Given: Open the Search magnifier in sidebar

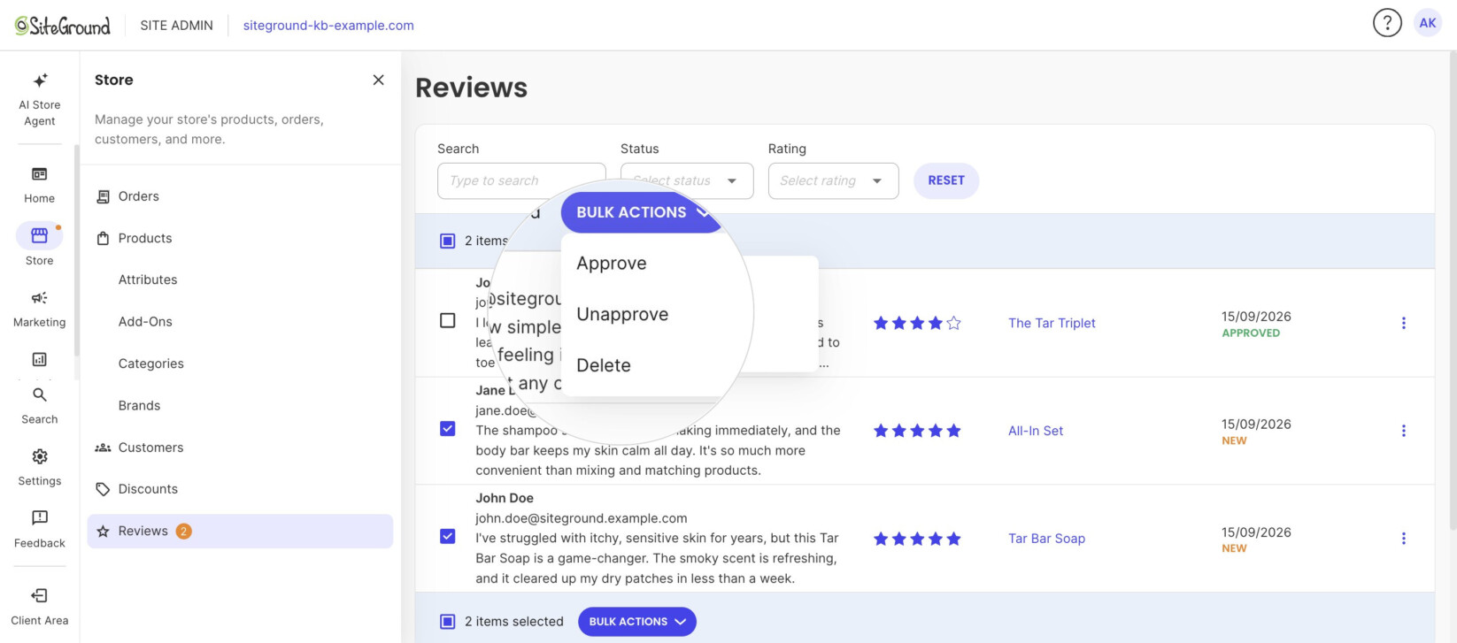Looking at the screenshot, I should coord(39,395).
